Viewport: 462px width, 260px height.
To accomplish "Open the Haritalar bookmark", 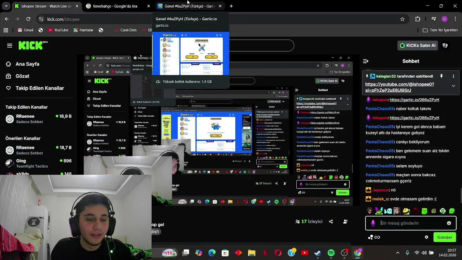I will point(83,30).
